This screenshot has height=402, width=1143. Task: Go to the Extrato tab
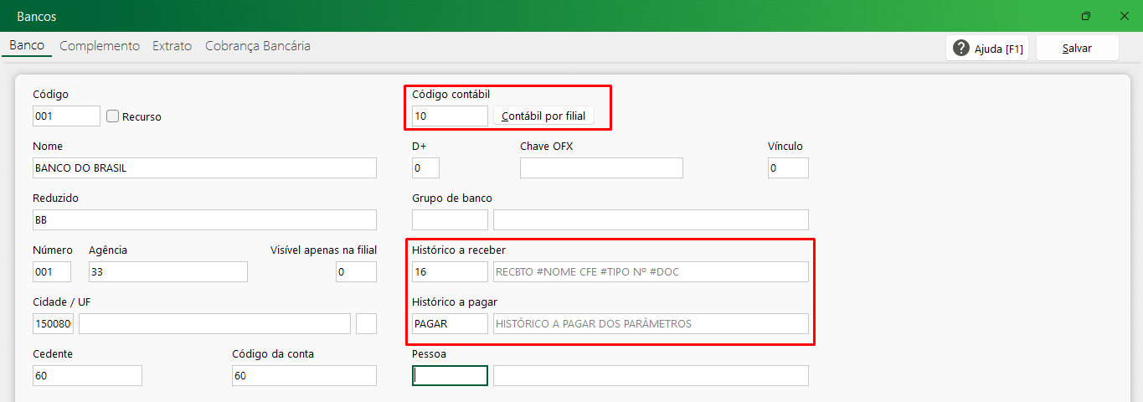pyautogui.click(x=172, y=46)
